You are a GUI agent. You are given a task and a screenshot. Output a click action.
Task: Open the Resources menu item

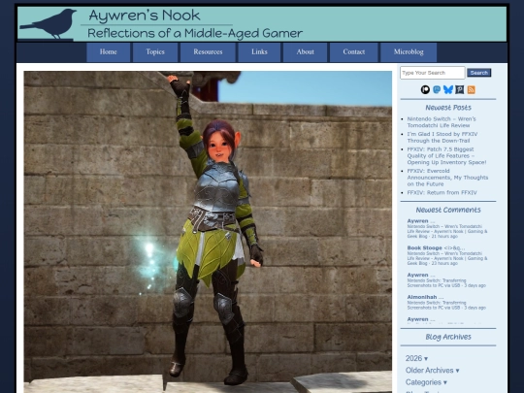coord(208,52)
